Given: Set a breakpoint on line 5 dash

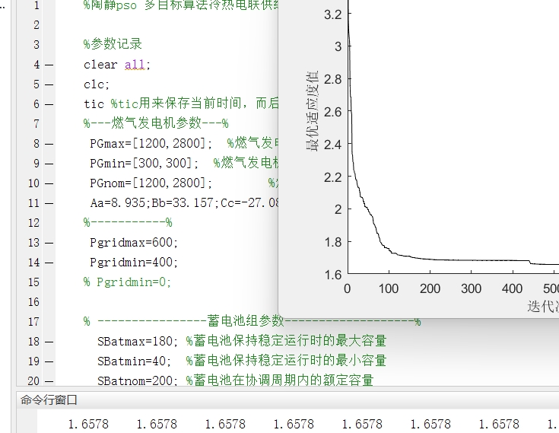Looking at the screenshot, I should (49, 84).
